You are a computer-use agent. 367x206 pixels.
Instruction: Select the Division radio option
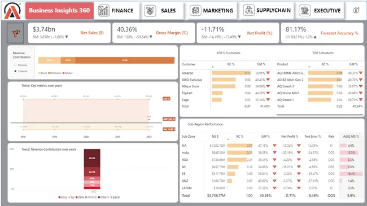[x=15, y=65]
